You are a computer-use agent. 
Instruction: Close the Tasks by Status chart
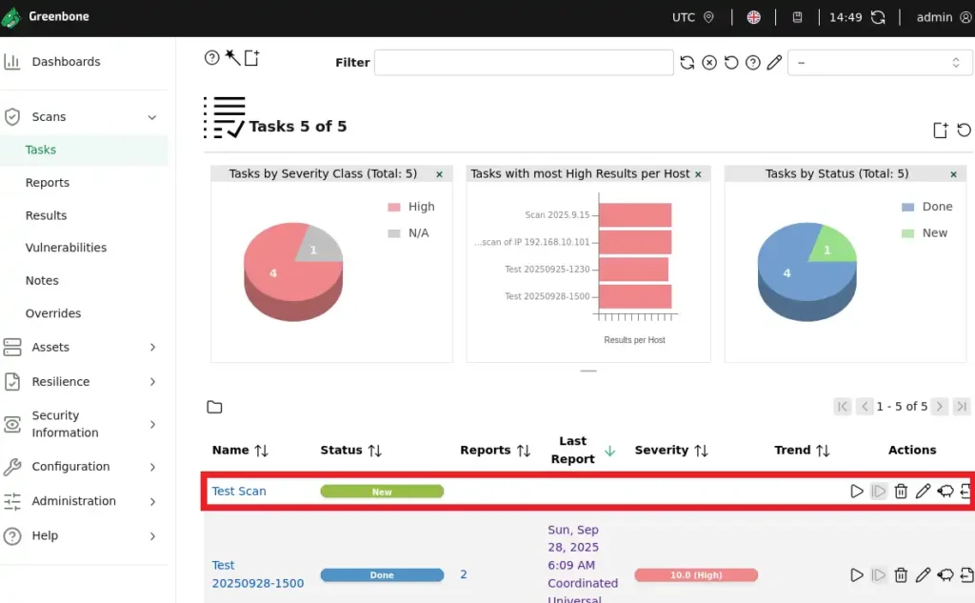point(953,174)
